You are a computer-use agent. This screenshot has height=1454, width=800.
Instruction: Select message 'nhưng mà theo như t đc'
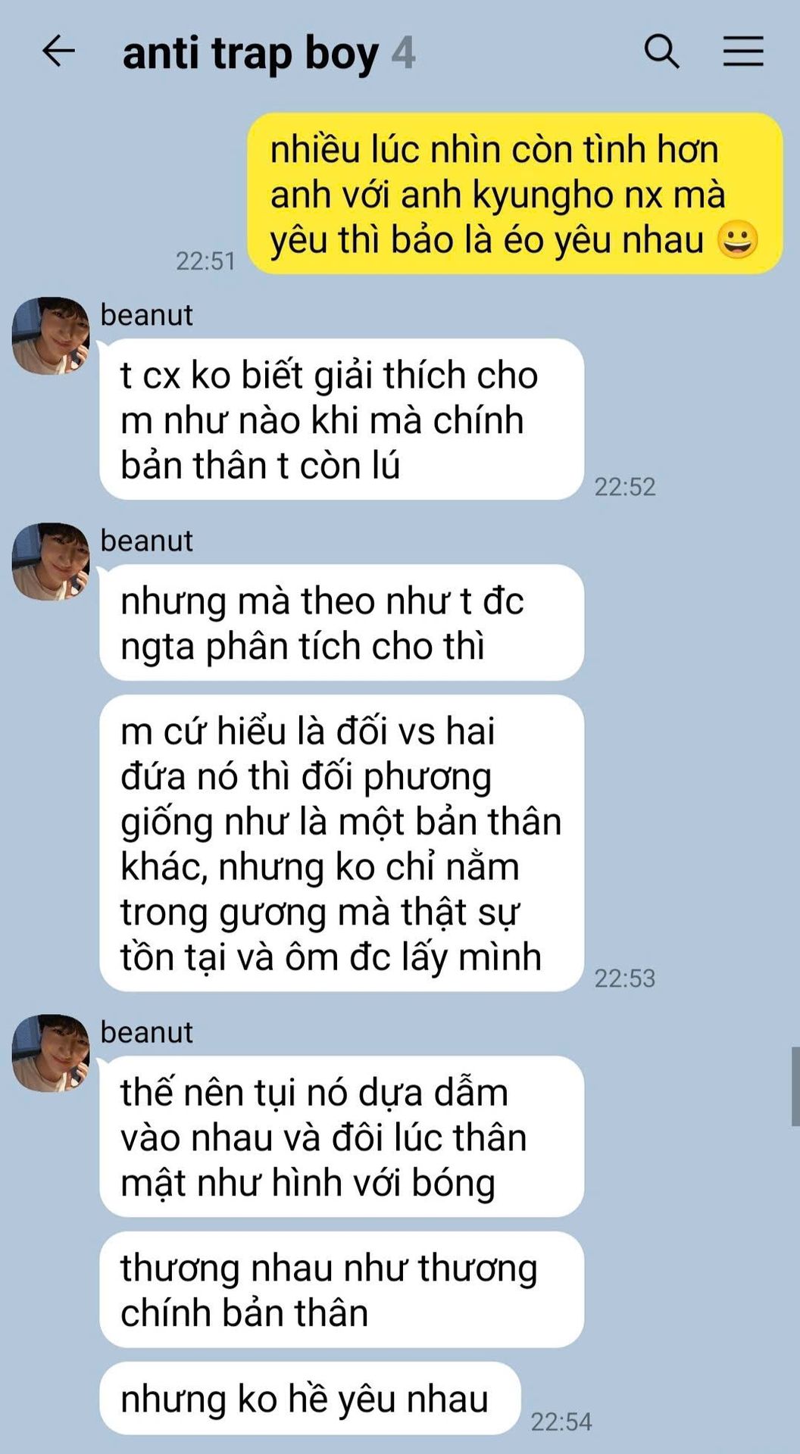[x=342, y=622]
